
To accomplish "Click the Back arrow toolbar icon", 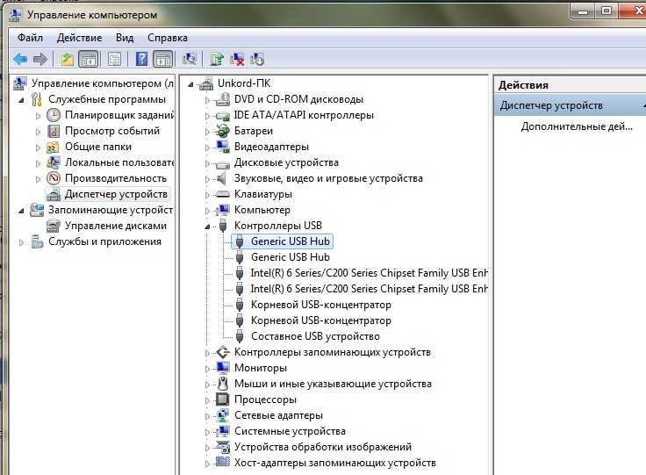I will (x=20, y=60).
